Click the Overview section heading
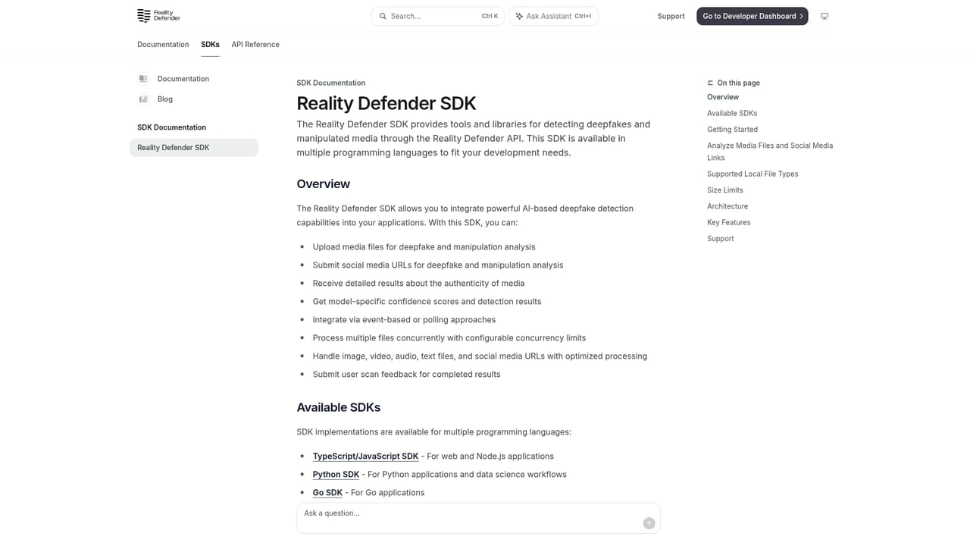970x546 pixels. [323, 184]
